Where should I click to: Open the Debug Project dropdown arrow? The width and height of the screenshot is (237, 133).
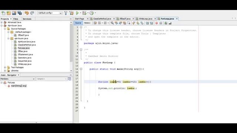[x=88, y=13]
